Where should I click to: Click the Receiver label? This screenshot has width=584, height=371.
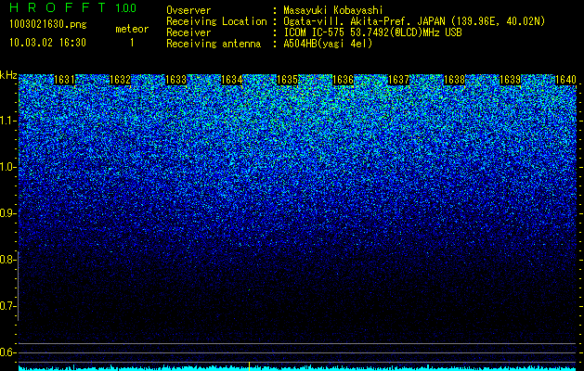188,32
